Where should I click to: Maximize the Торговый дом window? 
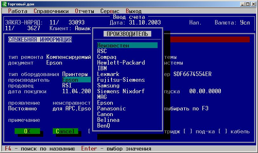tap(248, 4)
